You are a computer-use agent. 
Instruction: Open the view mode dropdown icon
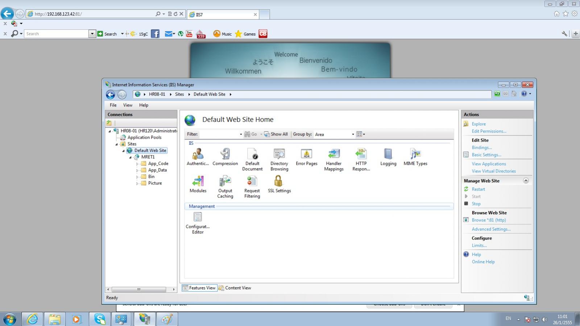coord(360,134)
